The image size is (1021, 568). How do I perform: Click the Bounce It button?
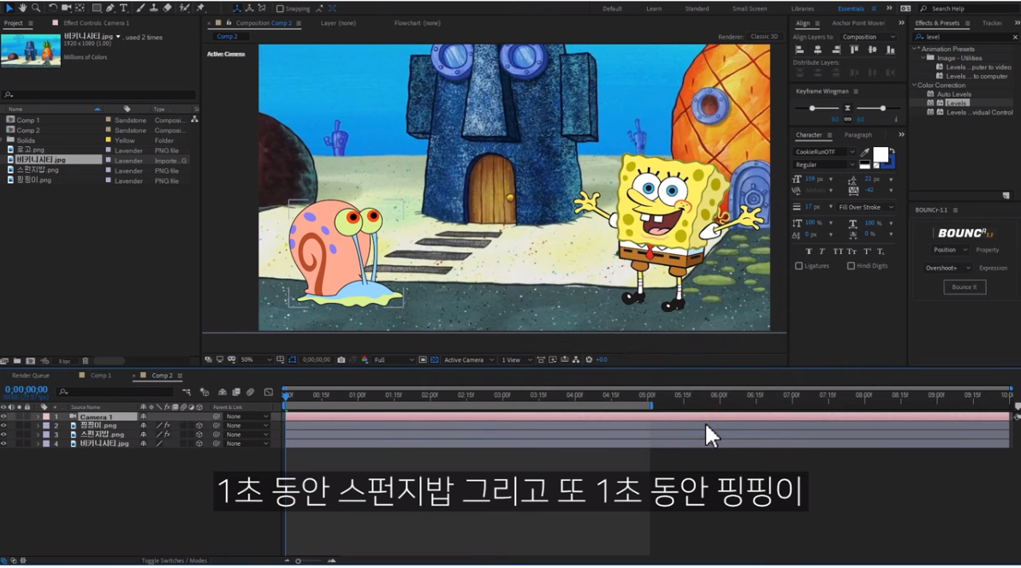coord(965,287)
